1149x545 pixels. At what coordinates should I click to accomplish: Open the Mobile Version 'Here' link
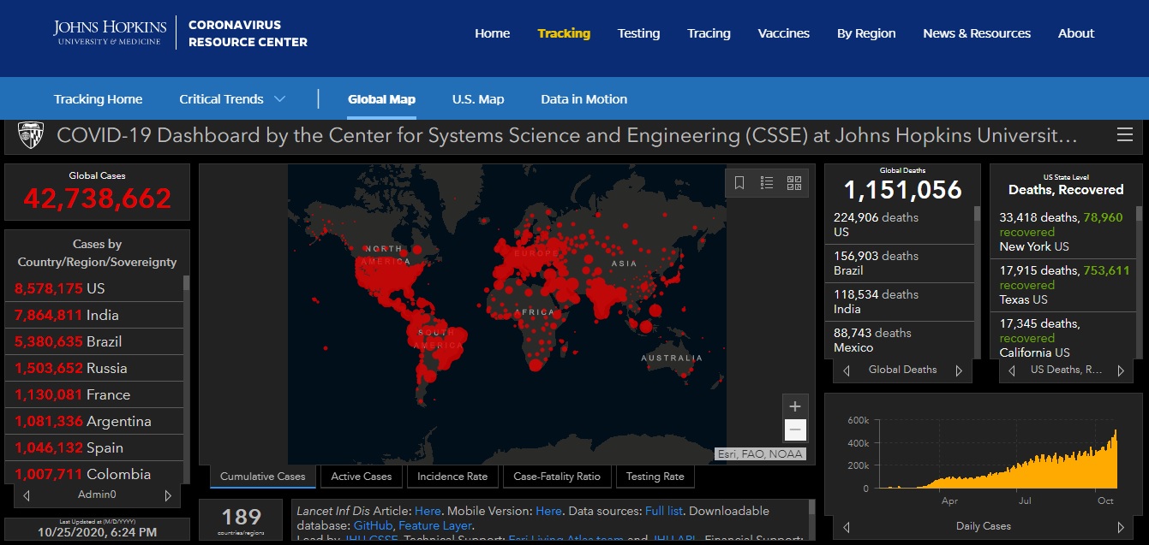548,511
